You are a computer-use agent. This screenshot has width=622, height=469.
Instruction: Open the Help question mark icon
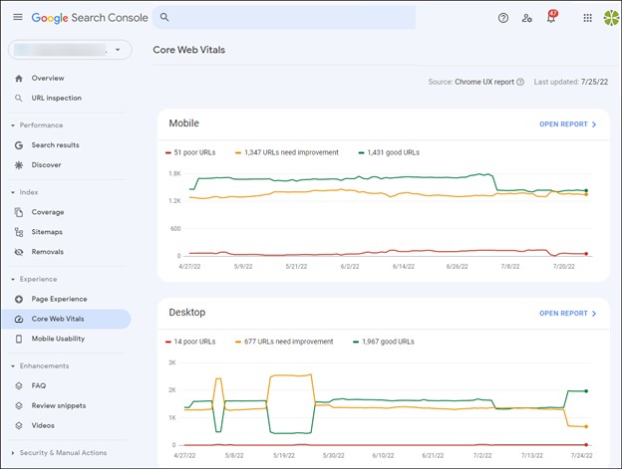pyautogui.click(x=503, y=18)
